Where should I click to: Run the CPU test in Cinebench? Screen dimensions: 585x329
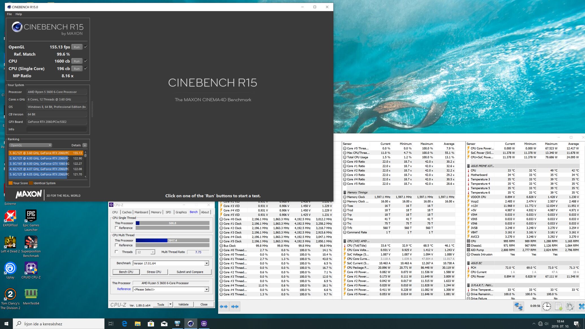(x=77, y=61)
